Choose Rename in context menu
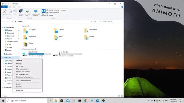This screenshot has height=103, width=184. pyautogui.click(x=27, y=87)
